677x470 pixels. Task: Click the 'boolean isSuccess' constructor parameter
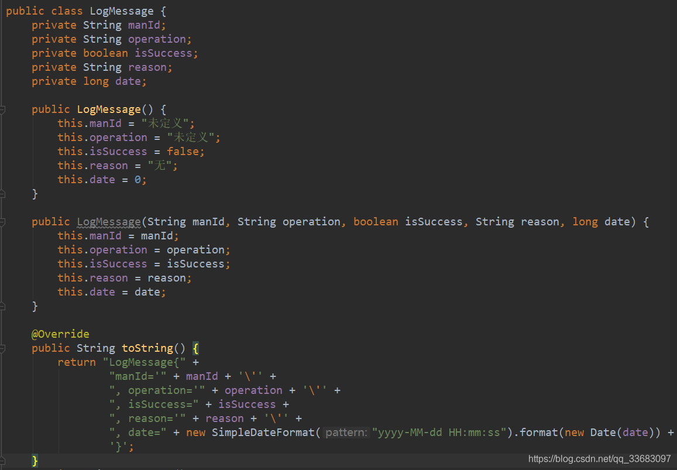[x=408, y=222]
